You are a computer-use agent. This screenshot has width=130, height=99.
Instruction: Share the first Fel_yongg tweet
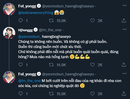tap(124, 21)
